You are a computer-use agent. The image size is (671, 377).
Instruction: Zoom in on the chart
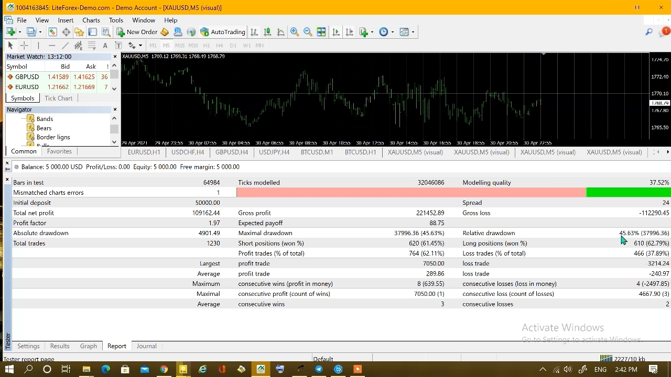(x=295, y=32)
